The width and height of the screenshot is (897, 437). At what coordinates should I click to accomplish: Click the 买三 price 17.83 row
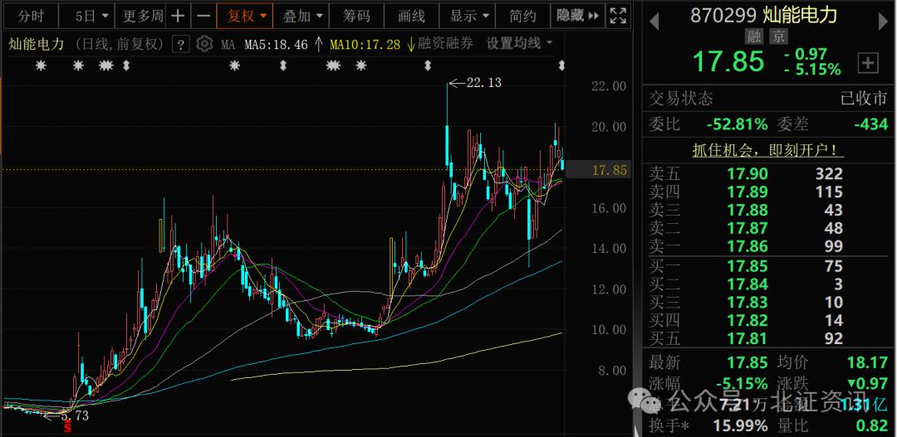pyautogui.click(x=768, y=303)
